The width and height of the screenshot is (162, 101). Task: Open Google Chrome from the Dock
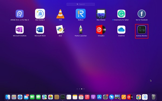(139, 97)
